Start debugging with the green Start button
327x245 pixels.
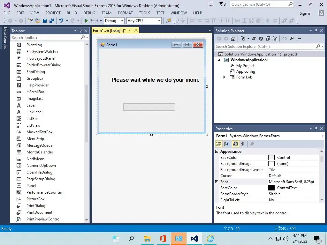tap(92, 21)
